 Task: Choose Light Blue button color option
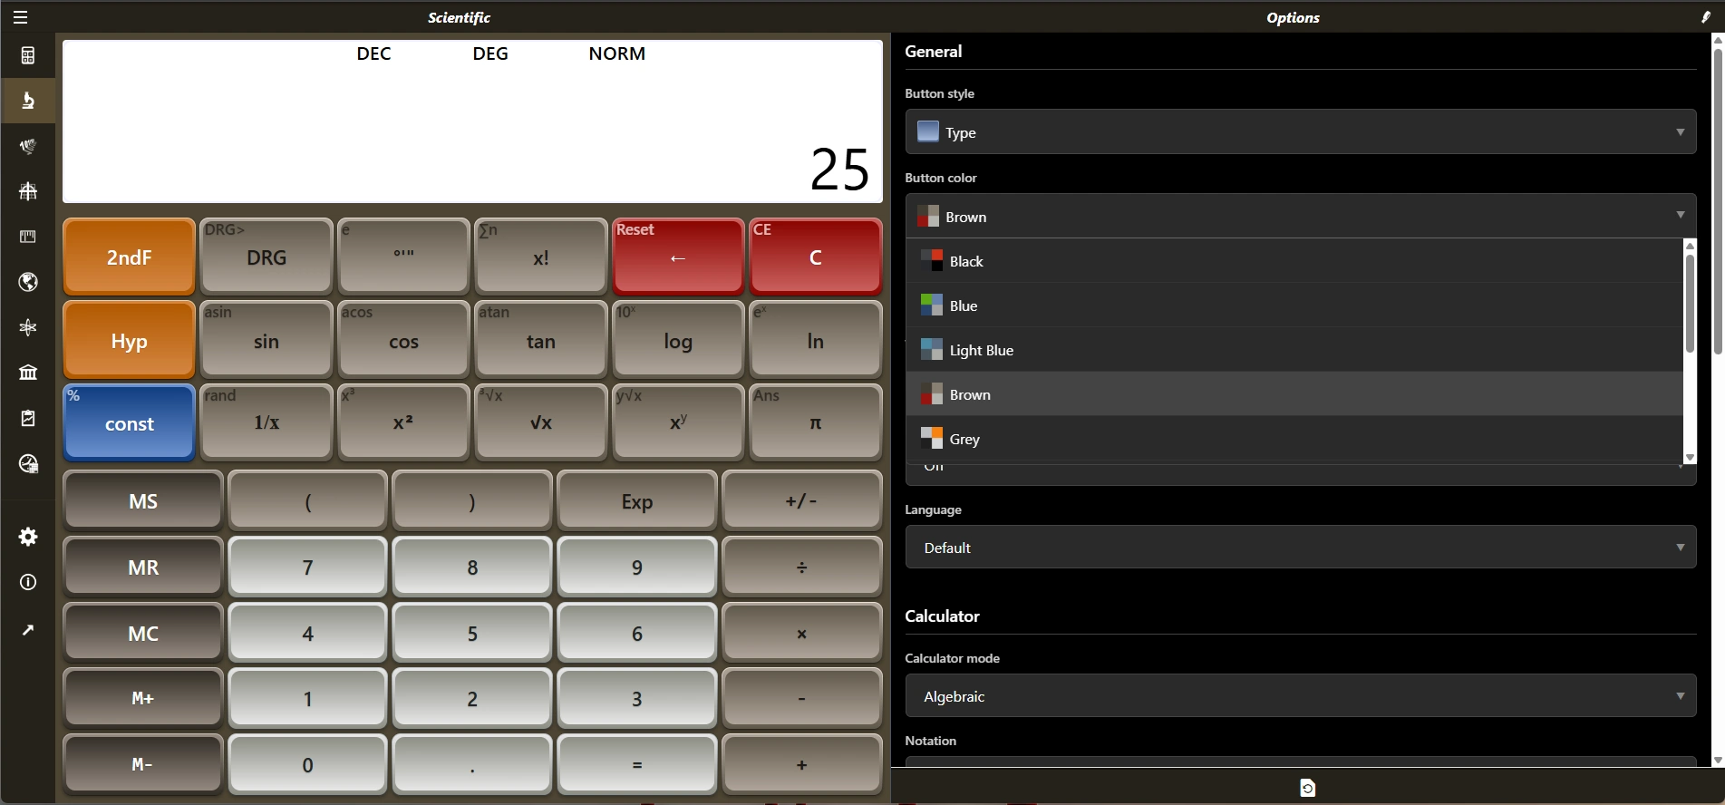pyautogui.click(x=1294, y=350)
